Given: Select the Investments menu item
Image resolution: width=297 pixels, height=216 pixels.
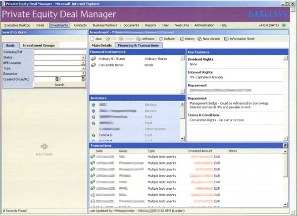Looking at the screenshot, I should click(59, 25).
